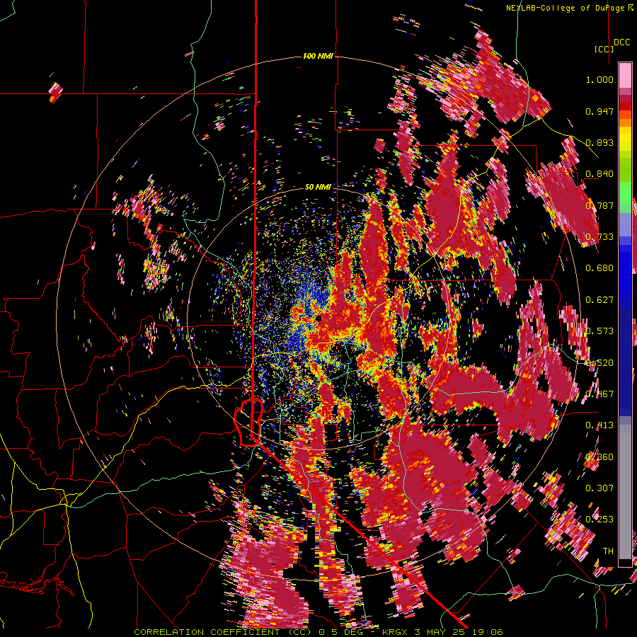637x637 pixels.
Task: Click the 0.573 legend value
Action: (599, 331)
